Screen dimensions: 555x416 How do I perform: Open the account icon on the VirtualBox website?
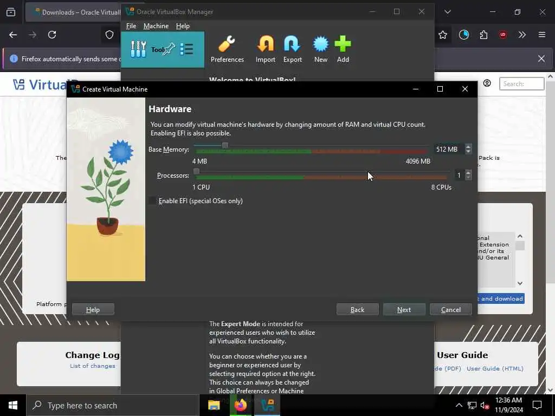[x=487, y=83]
